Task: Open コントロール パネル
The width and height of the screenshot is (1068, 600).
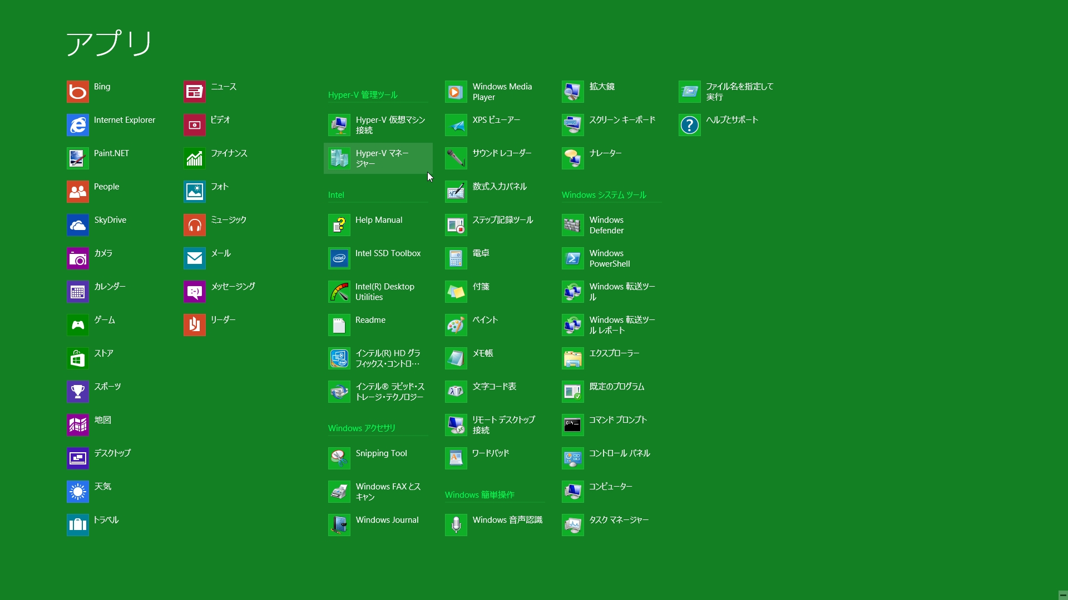Action: coord(573,458)
